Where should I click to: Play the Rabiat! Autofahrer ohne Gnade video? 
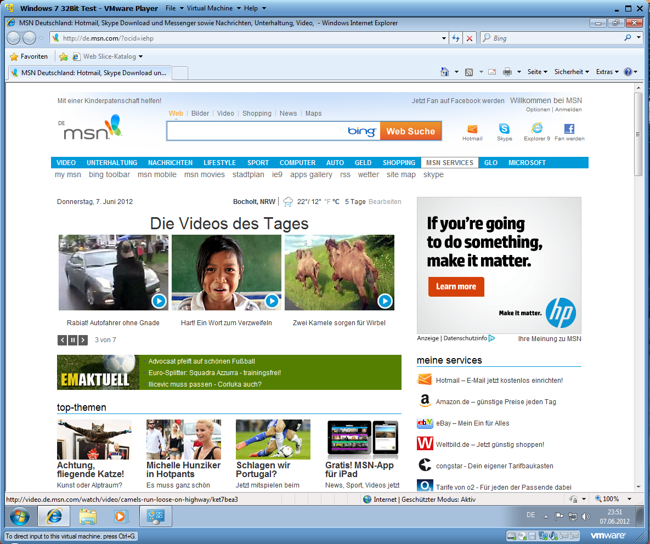[x=114, y=272]
